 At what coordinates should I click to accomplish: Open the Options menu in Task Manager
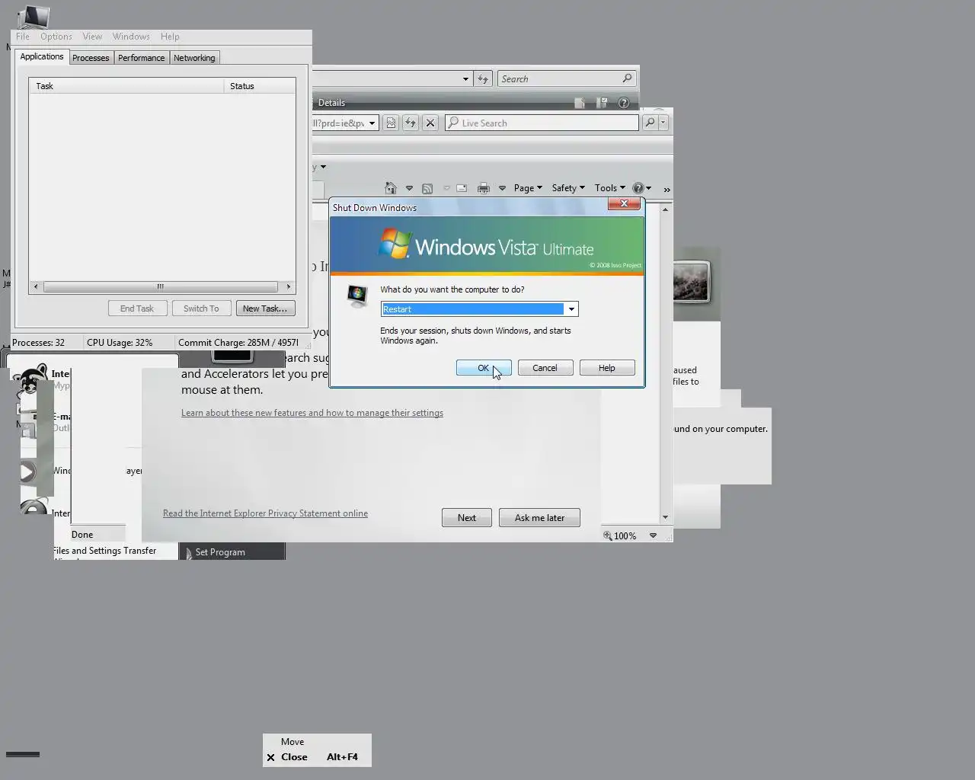tap(56, 37)
